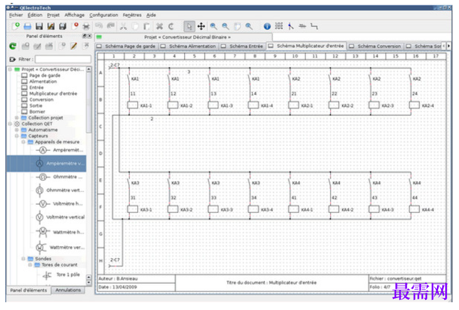Click the Filtrer input field
The image size is (459, 310).
[x=63, y=60]
